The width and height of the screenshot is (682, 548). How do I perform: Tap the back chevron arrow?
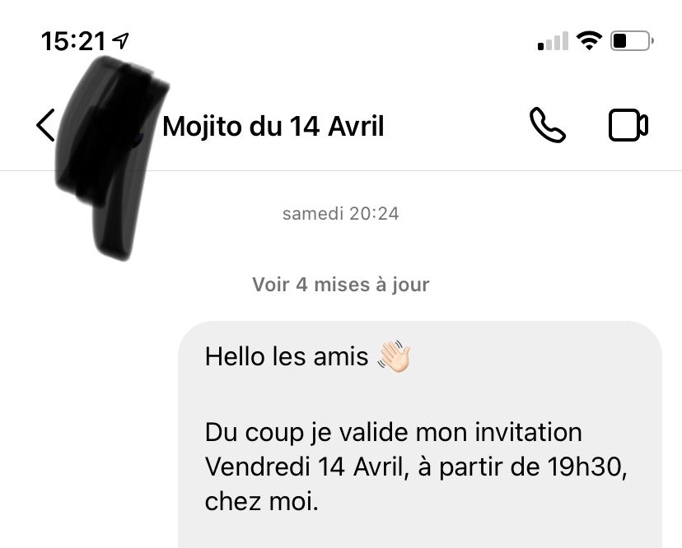pos(46,126)
